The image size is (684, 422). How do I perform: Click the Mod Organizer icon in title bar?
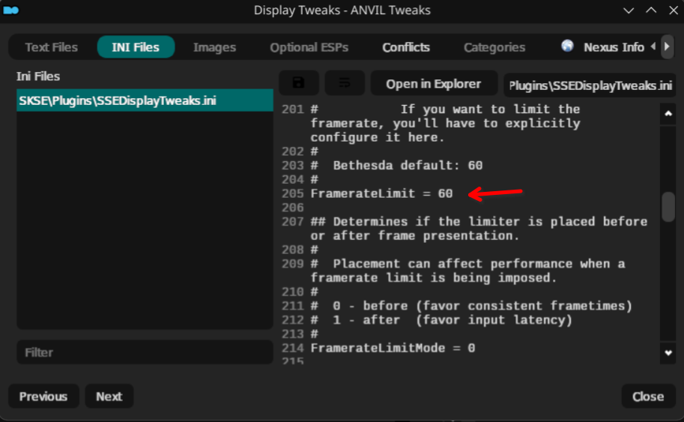[x=10, y=10]
